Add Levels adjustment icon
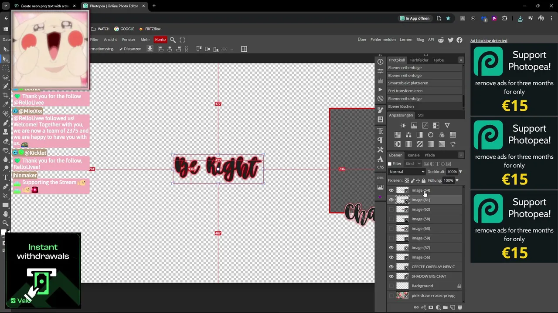 point(414,126)
